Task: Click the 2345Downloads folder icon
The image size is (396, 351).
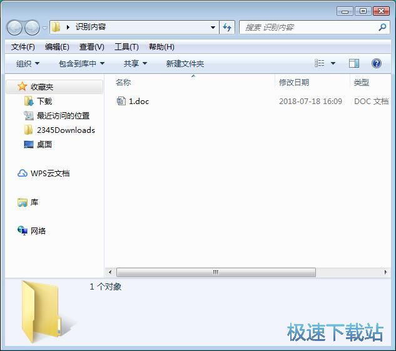Action: pos(28,130)
